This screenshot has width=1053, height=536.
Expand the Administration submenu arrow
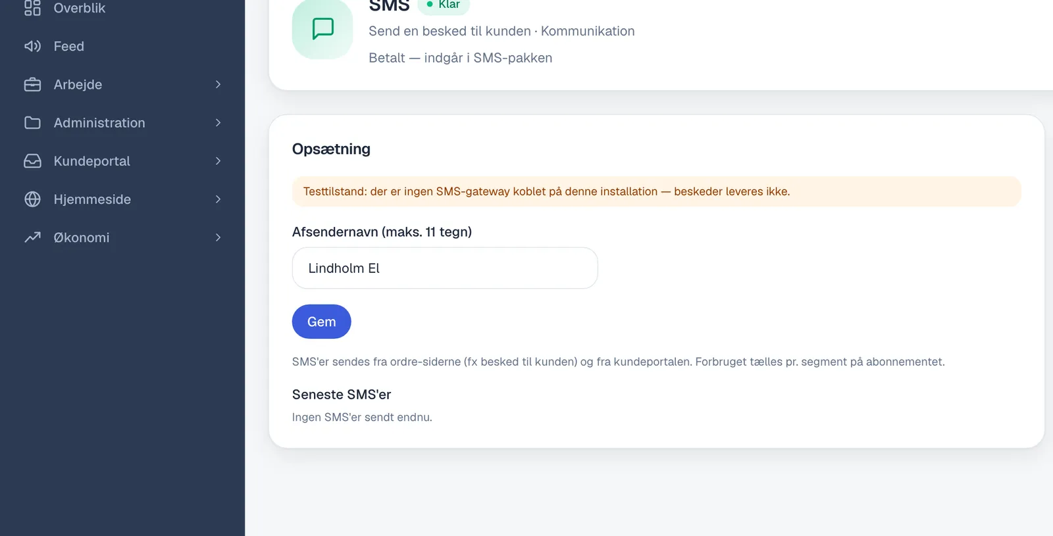218,122
